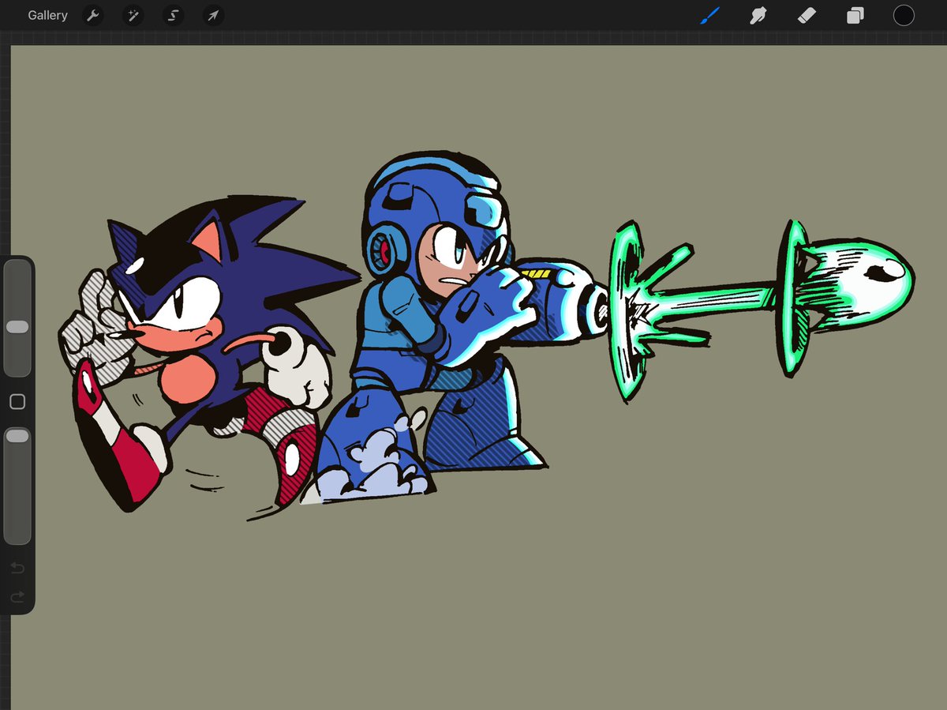Select the Paint brush tool

709,16
